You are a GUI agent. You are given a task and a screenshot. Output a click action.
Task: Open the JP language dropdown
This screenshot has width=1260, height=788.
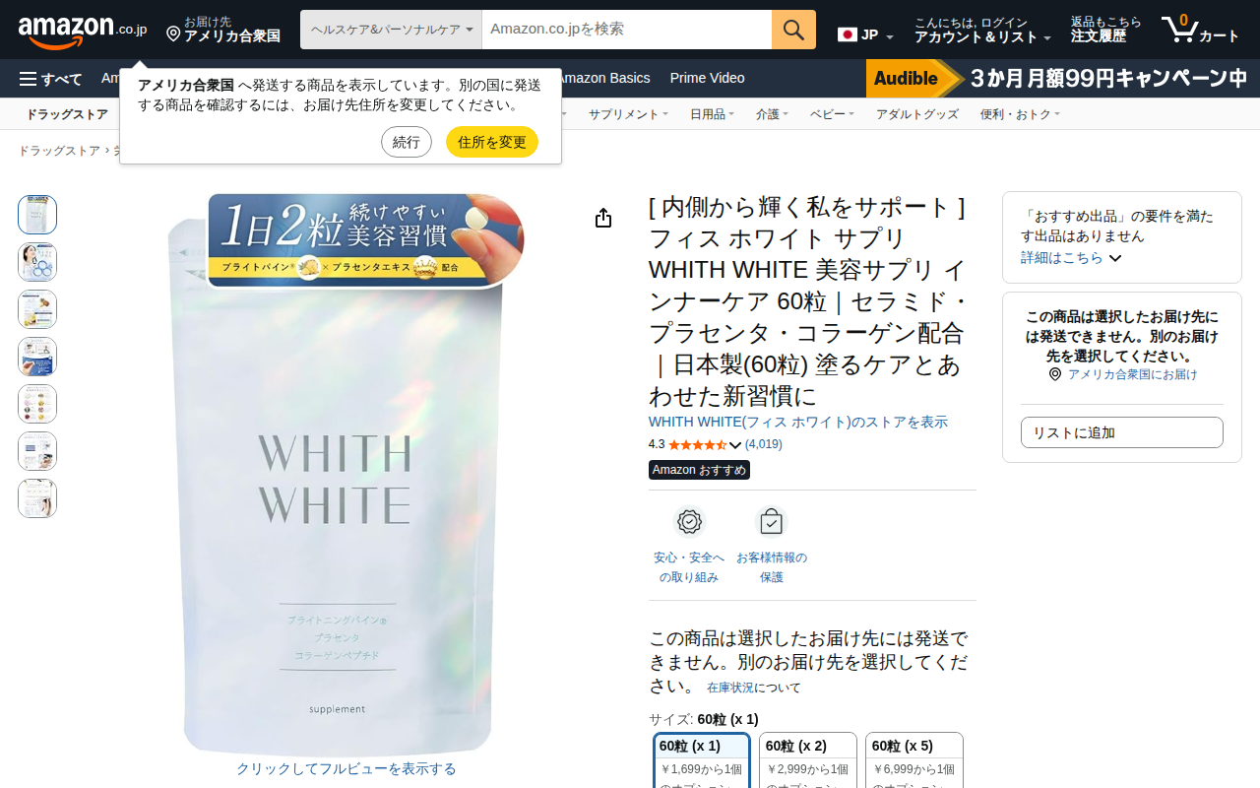pos(865,34)
